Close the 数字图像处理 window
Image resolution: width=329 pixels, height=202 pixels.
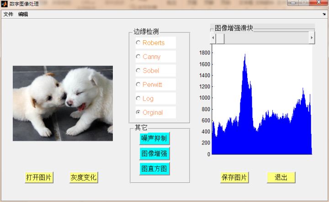318,3
